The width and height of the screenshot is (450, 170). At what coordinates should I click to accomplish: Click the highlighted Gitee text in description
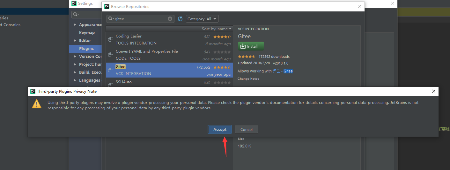coord(288,71)
